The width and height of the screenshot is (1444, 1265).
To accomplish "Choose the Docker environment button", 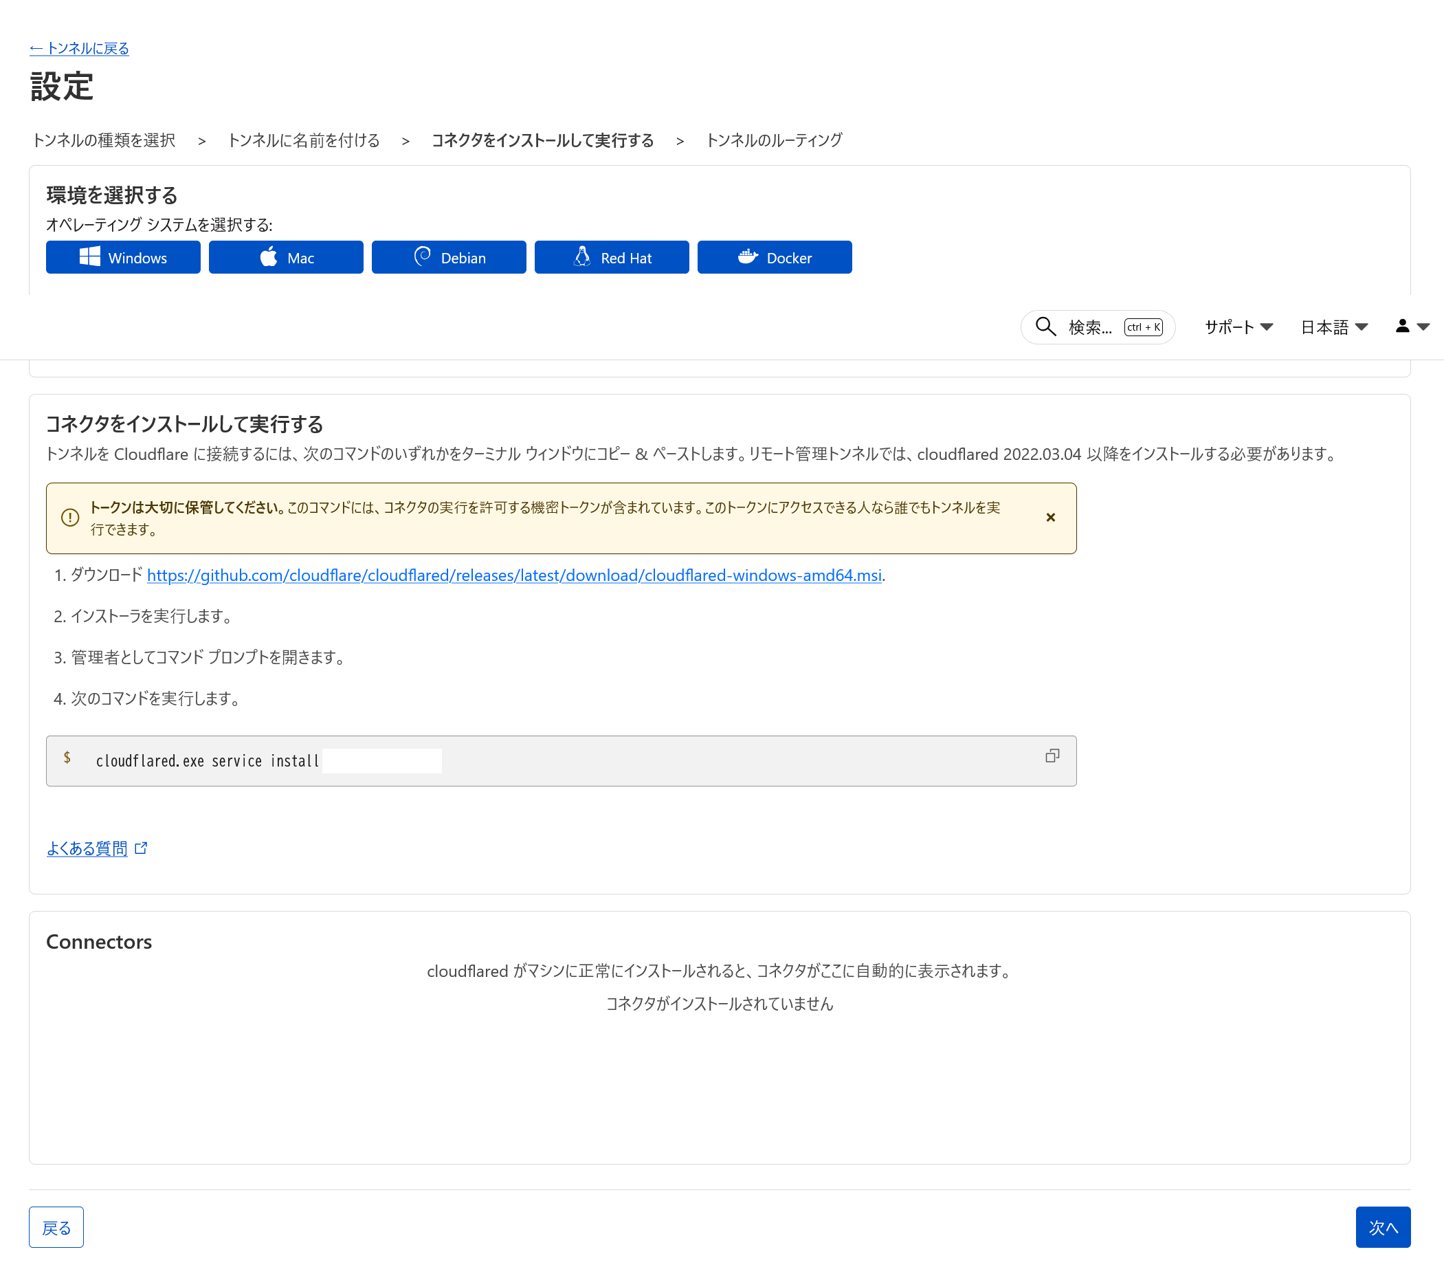I will pyautogui.click(x=774, y=257).
